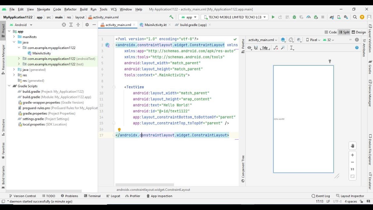373x210 pixels.
Task: Toggle the Component Tree panel
Action: coord(243,169)
